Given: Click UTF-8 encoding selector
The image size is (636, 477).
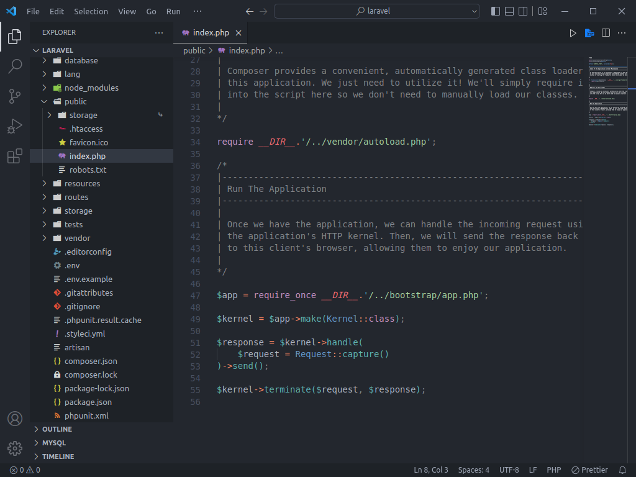Looking at the screenshot, I should click(x=509, y=470).
